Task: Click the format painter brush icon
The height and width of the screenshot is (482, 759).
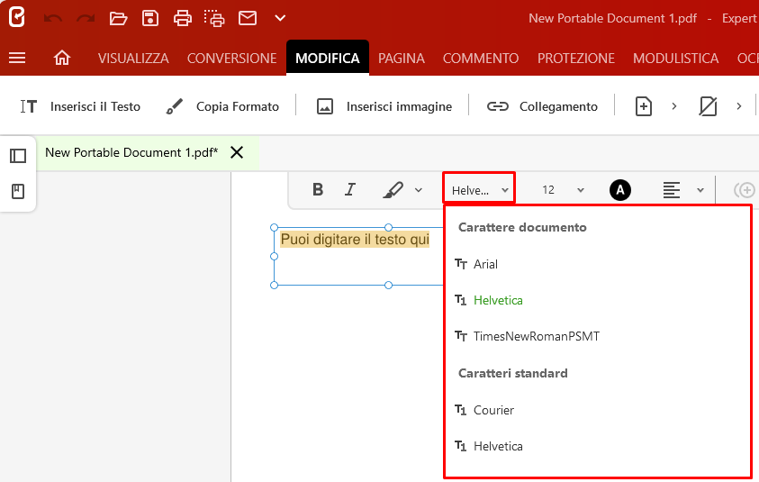Action: click(175, 106)
